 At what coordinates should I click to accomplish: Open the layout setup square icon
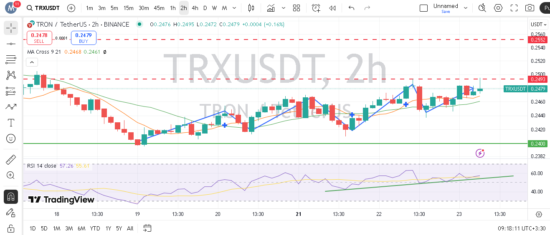pyautogui.click(x=423, y=8)
